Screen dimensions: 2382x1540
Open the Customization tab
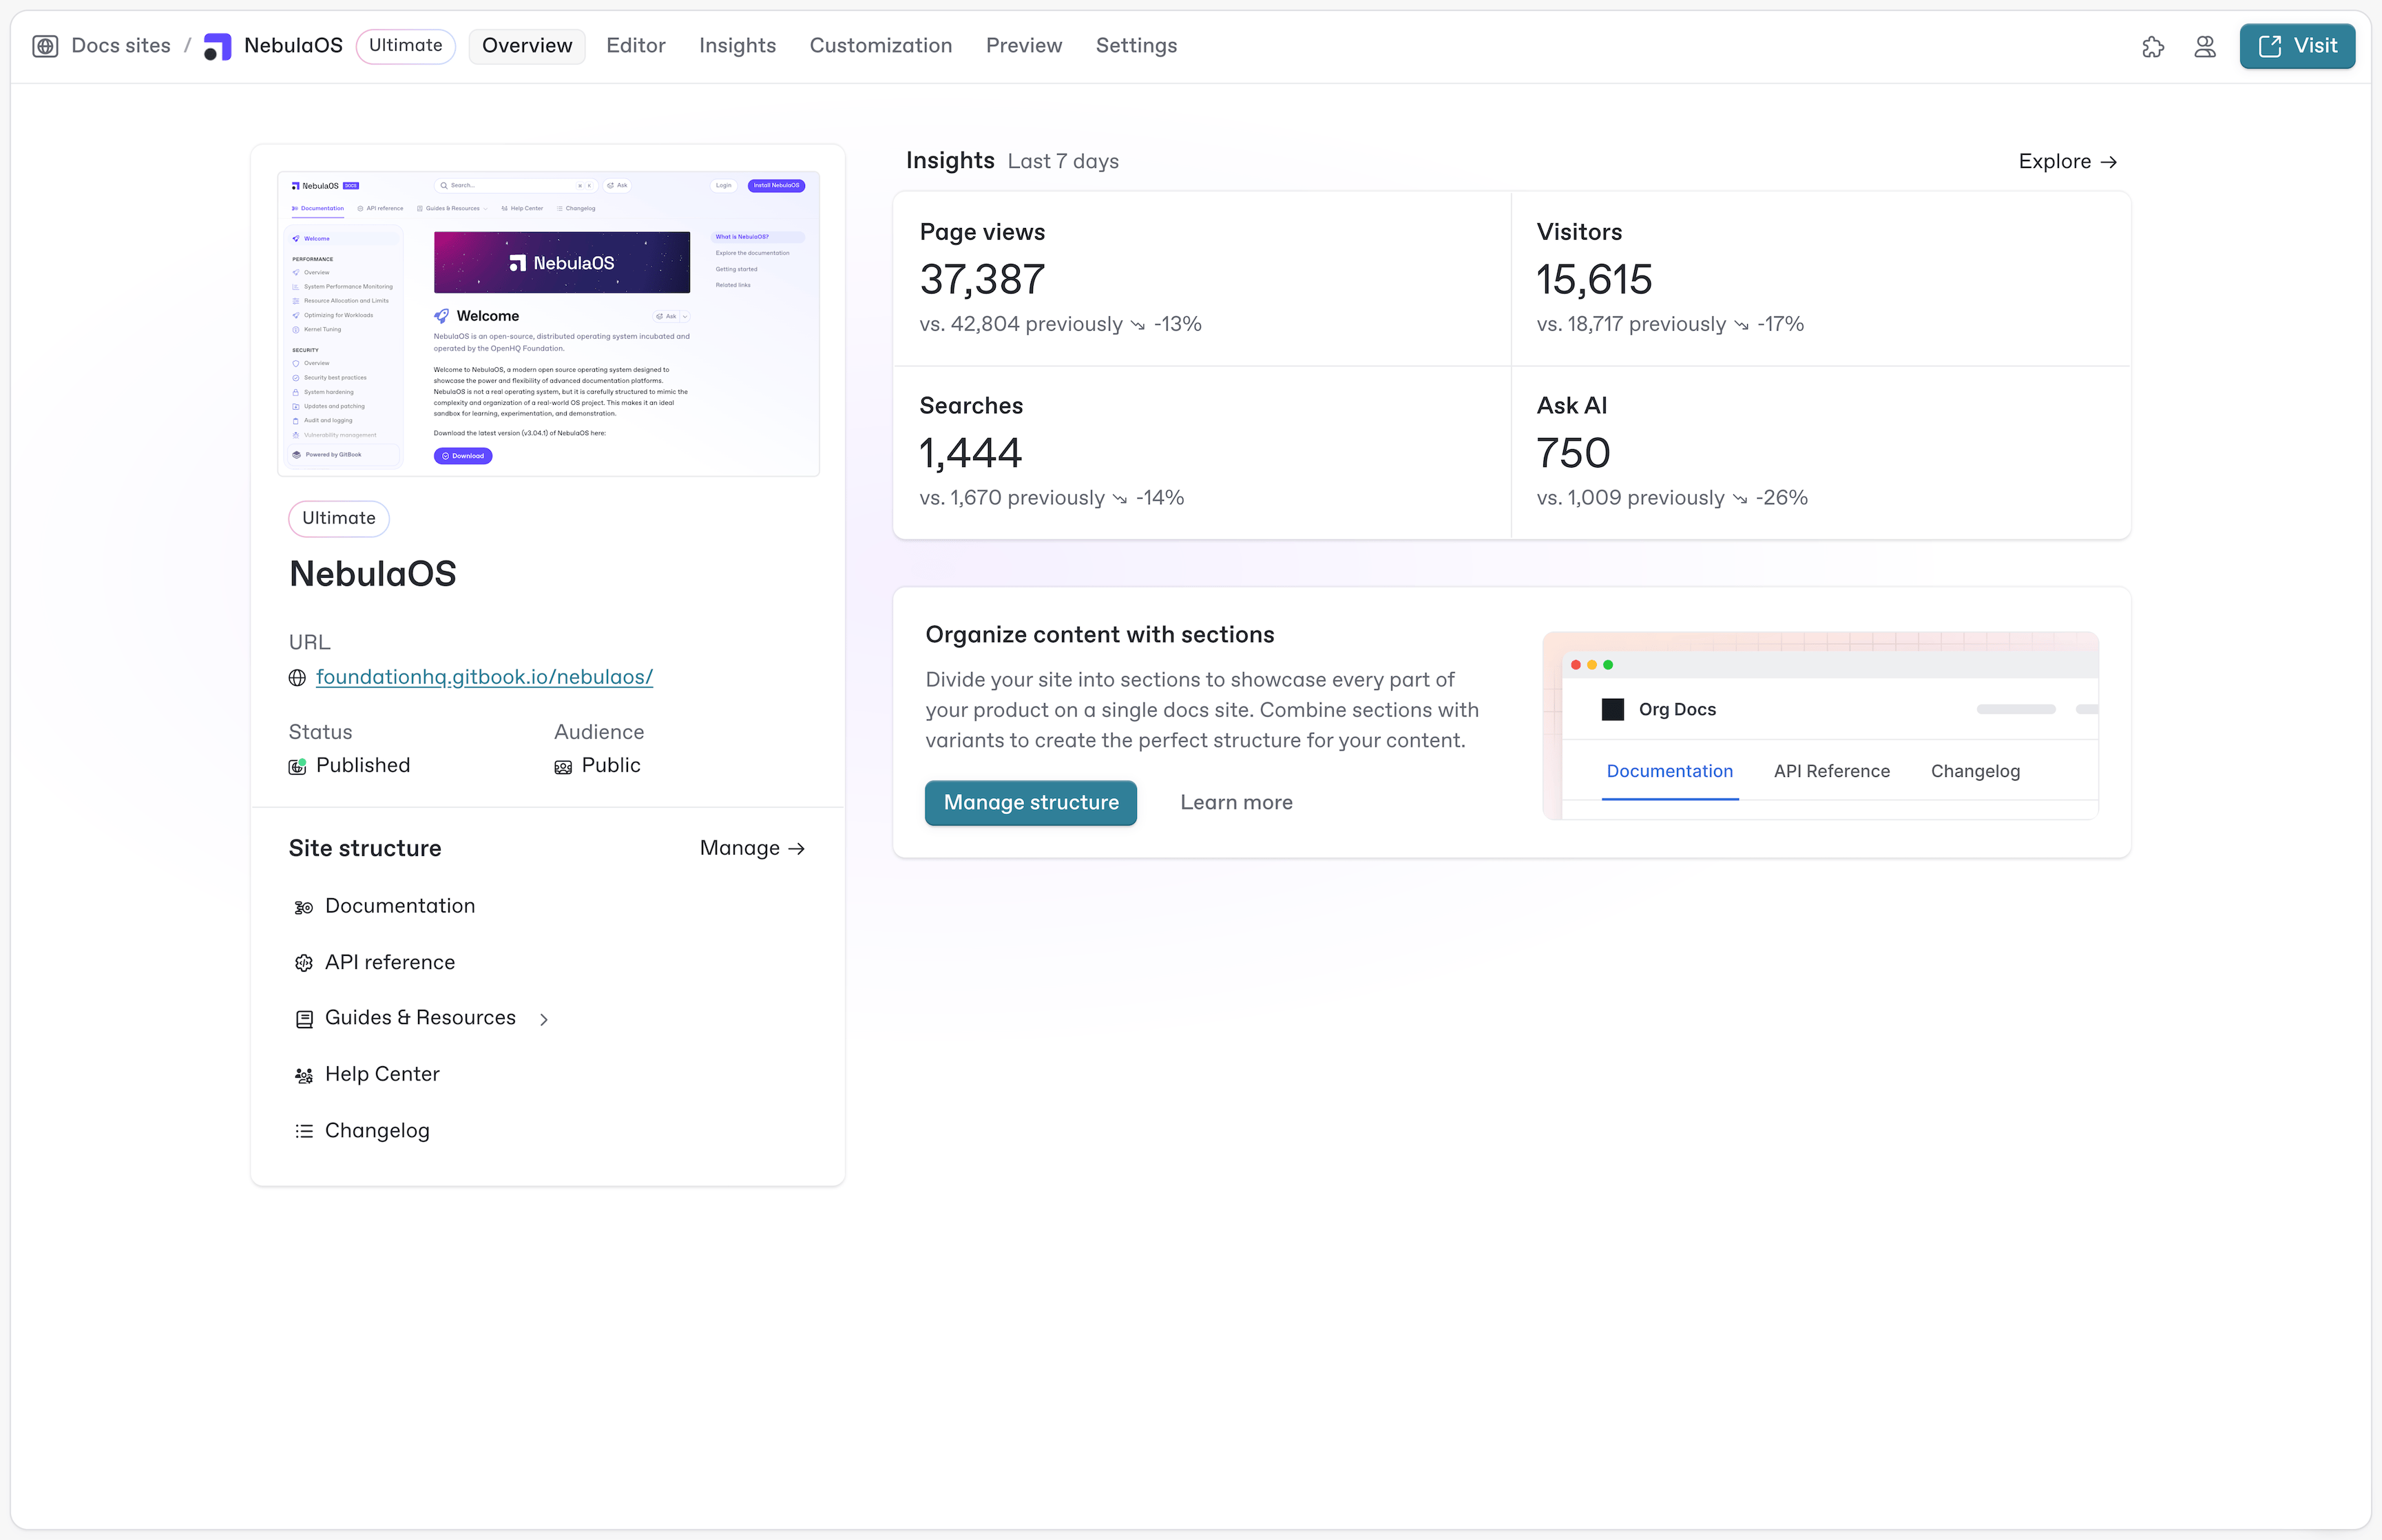click(881, 45)
